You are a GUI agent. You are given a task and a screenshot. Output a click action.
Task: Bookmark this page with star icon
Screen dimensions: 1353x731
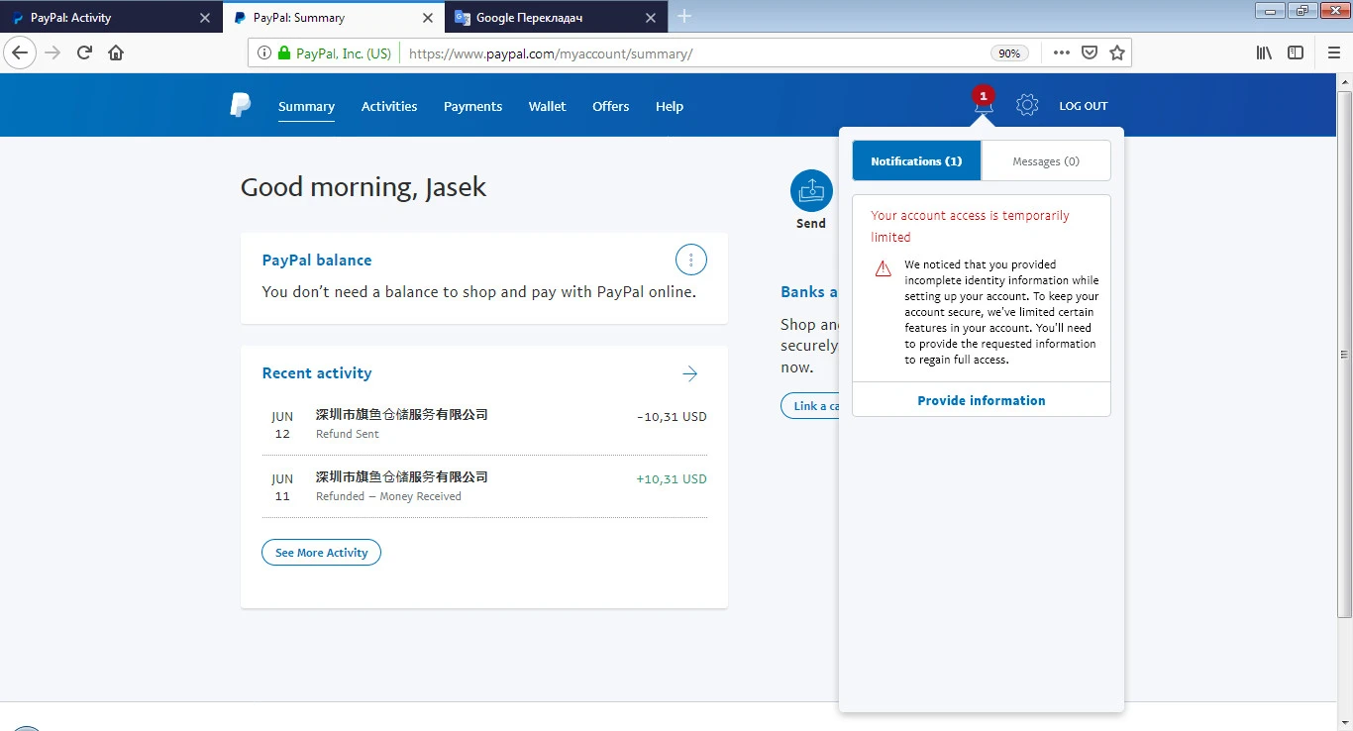1117,53
